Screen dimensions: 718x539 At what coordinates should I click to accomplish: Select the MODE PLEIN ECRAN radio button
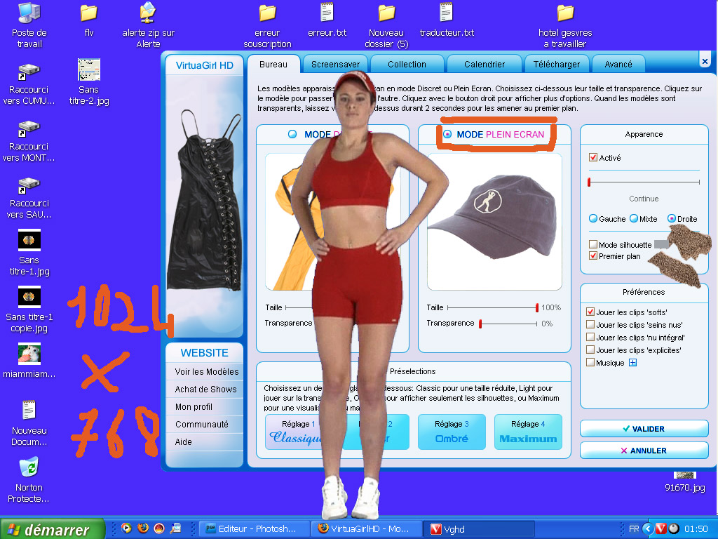447,134
